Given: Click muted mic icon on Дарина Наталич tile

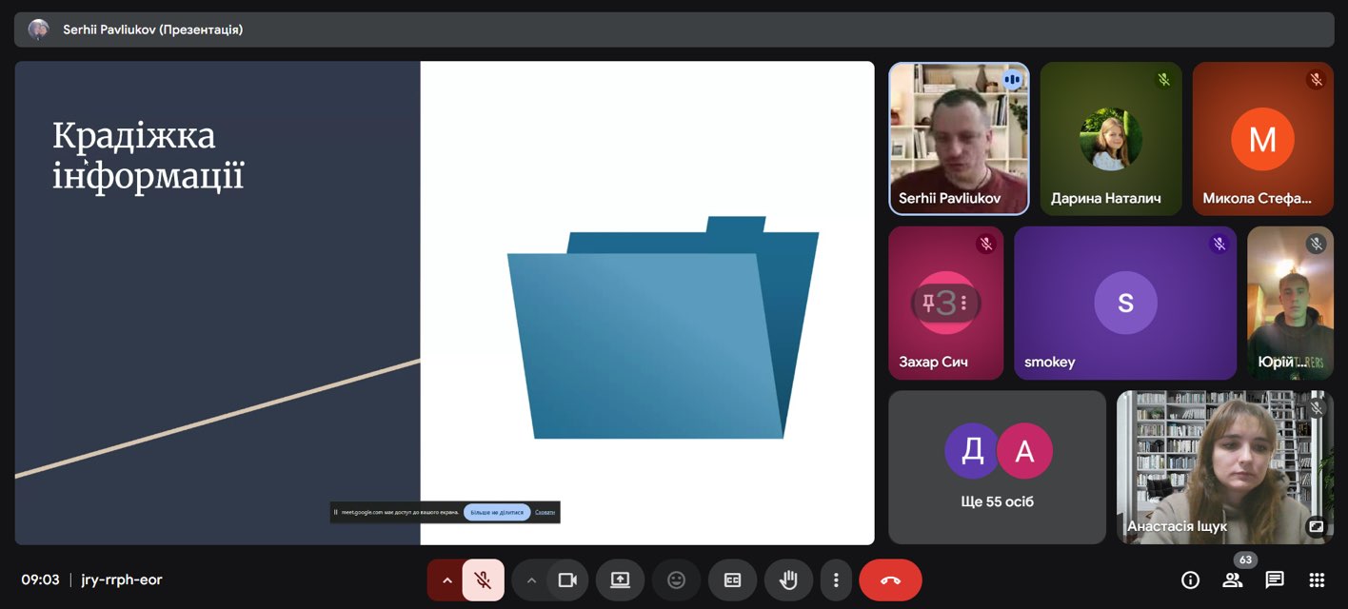Looking at the screenshot, I should (1163, 80).
